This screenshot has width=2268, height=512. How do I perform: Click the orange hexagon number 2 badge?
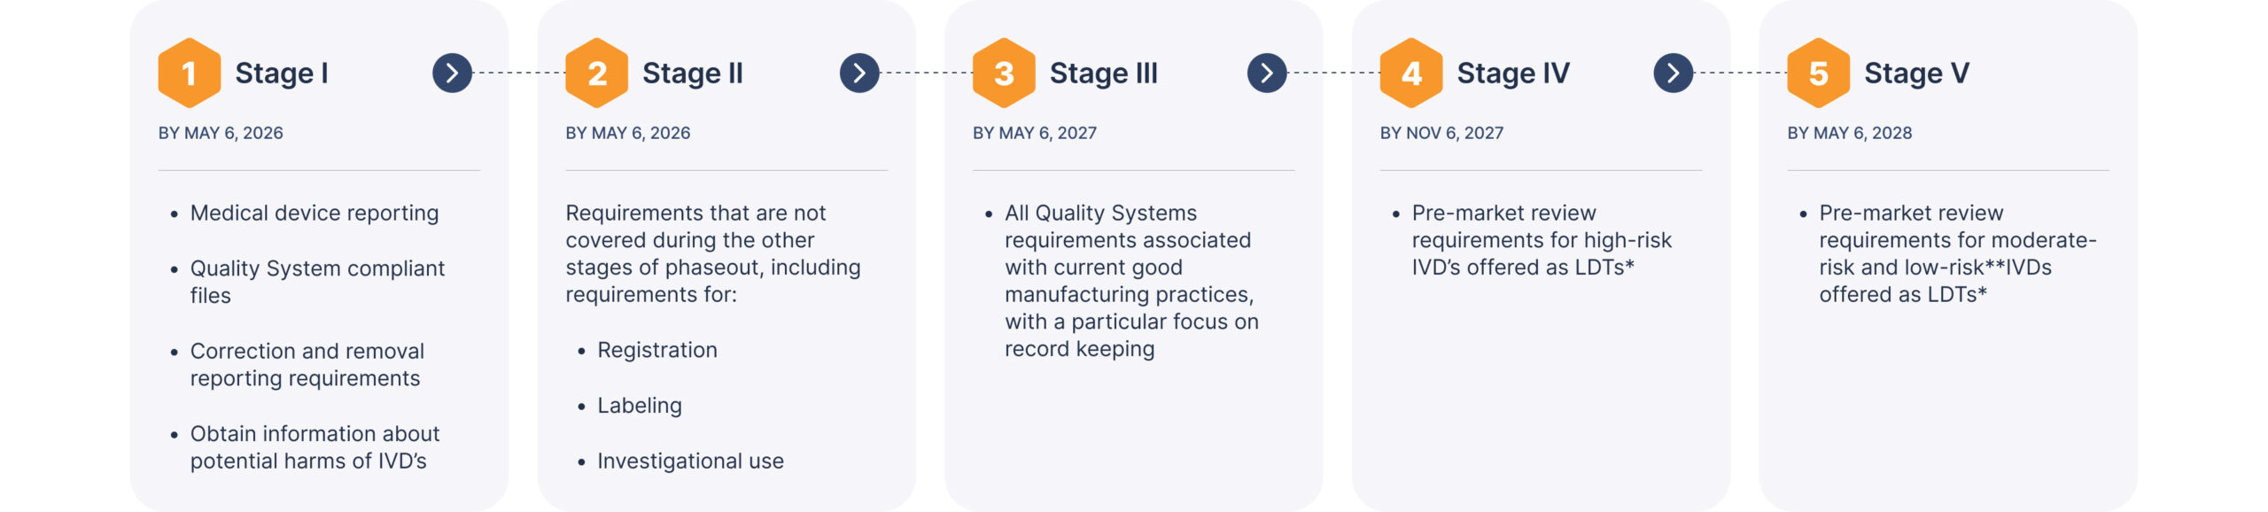(x=596, y=74)
